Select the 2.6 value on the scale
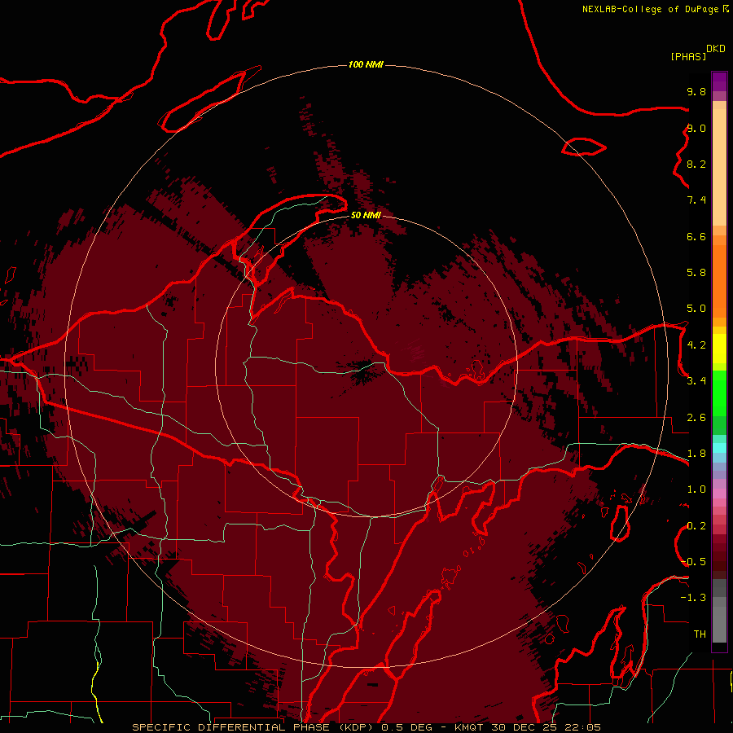Image resolution: width=733 pixels, height=733 pixels. pos(696,418)
